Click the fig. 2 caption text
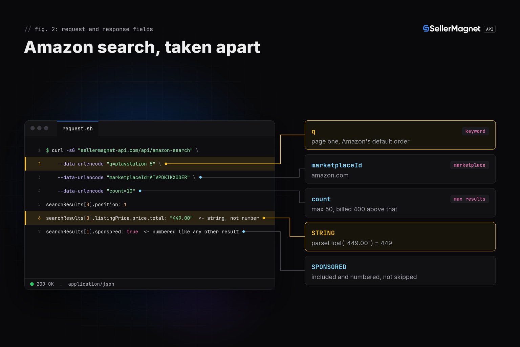The height and width of the screenshot is (347, 520). point(89,29)
